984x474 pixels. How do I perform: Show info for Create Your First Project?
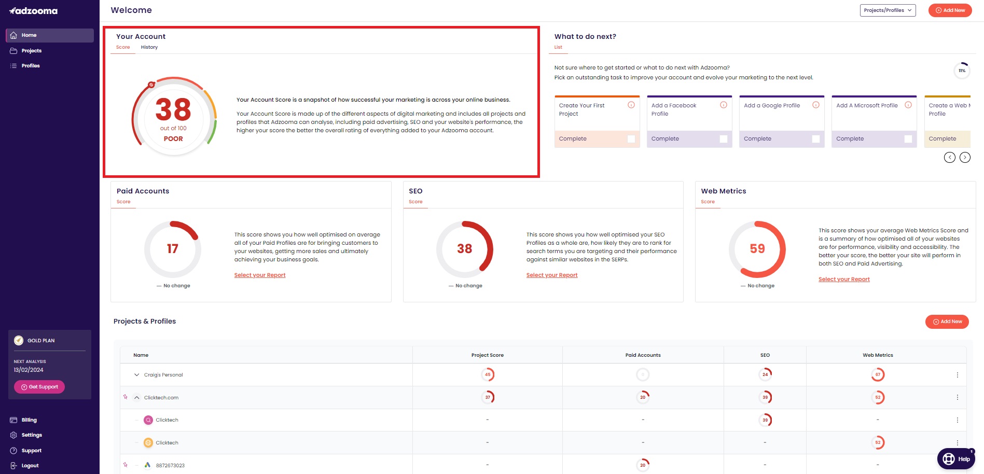(x=631, y=105)
